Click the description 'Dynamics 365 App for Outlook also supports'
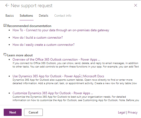The height and width of the screenshot is (118, 141). (x=75, y=81)
